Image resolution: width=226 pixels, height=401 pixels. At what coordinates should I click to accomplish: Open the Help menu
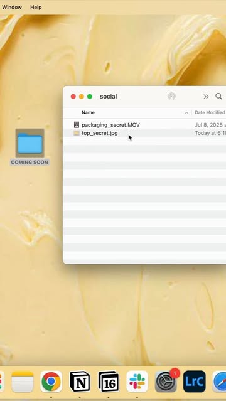click(x=36, y=7)
